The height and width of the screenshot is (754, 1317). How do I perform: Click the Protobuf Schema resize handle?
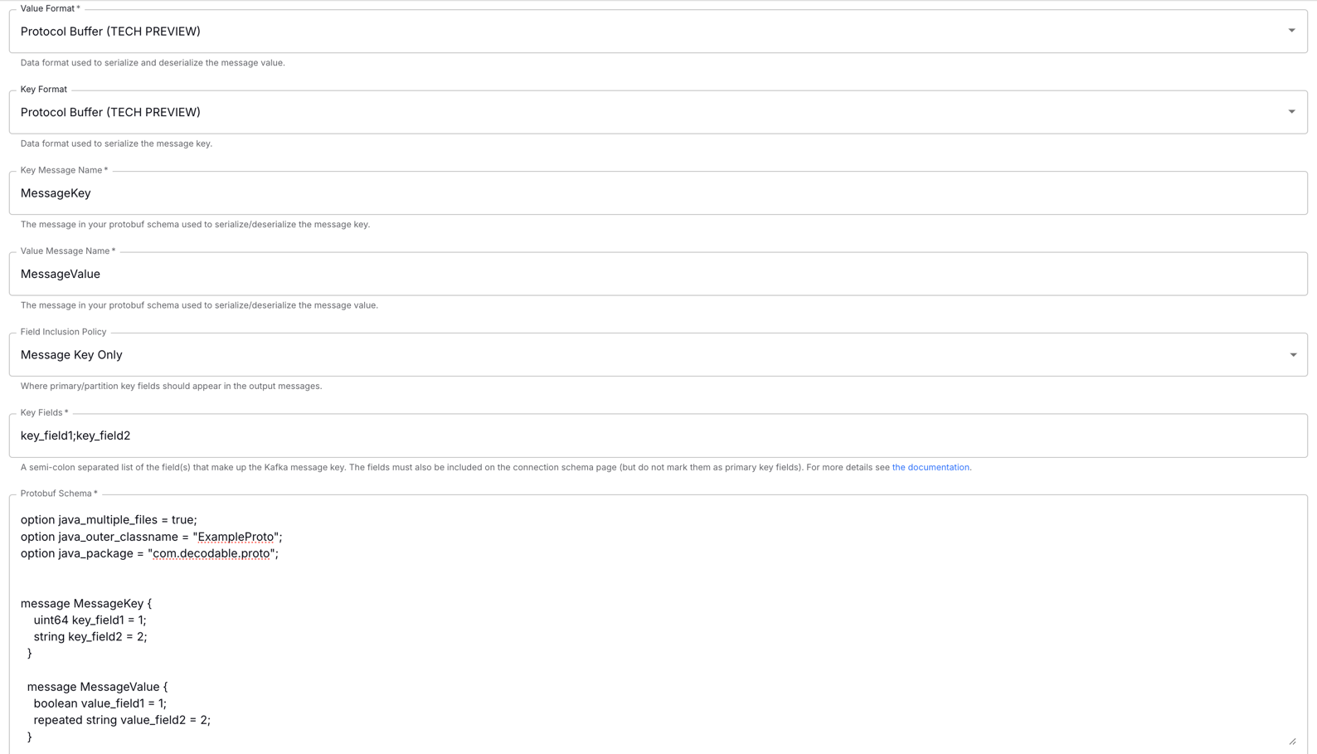tap(1292, 741)
